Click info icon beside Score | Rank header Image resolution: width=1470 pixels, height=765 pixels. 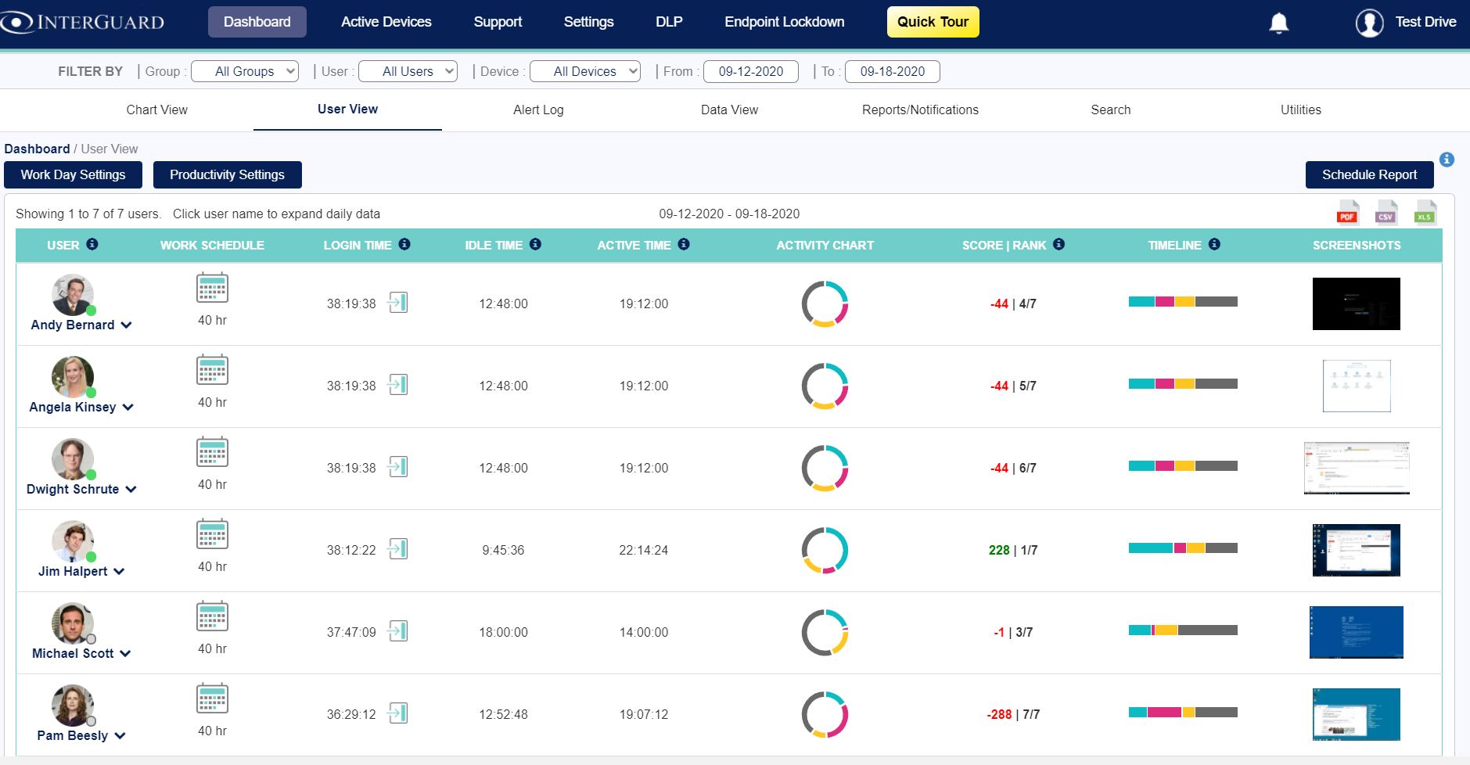(1058, 244)
